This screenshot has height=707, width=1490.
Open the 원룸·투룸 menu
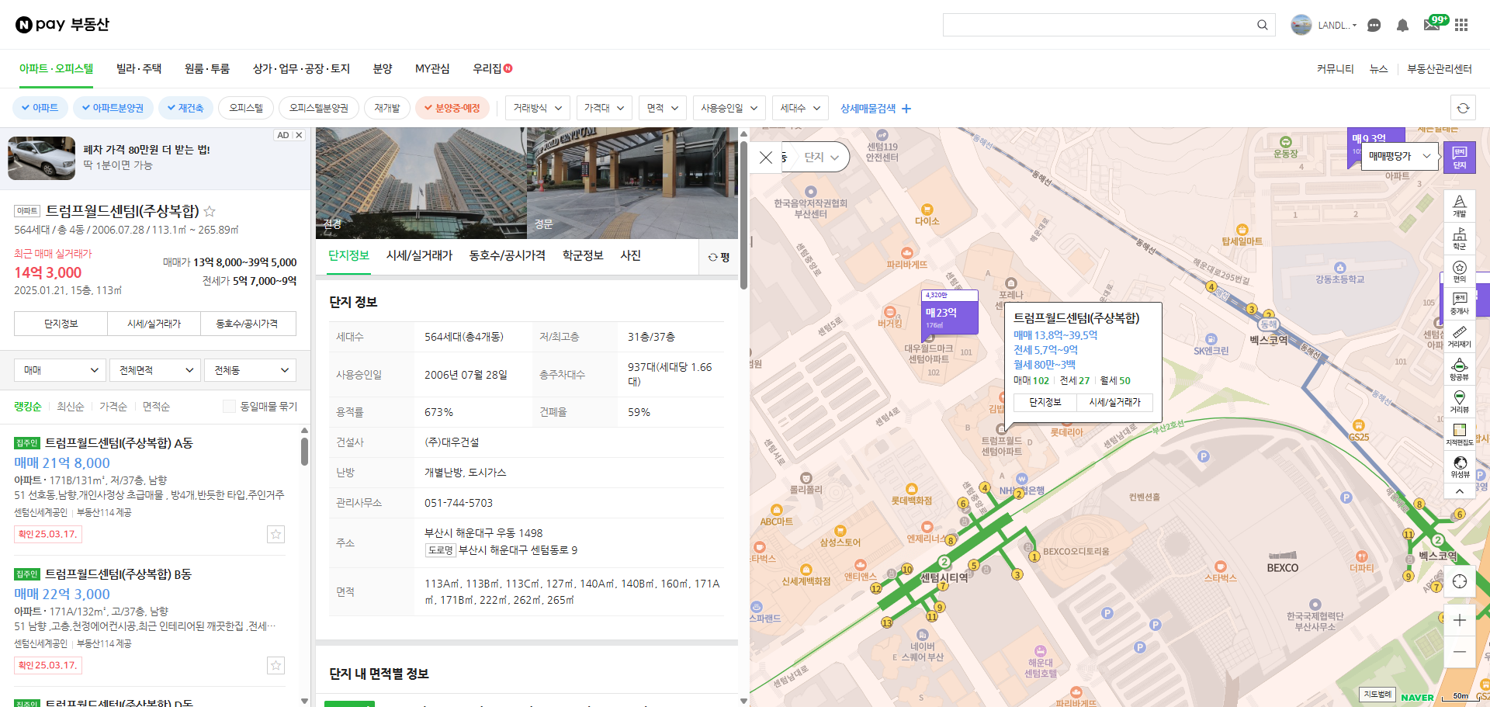[207, 69]
